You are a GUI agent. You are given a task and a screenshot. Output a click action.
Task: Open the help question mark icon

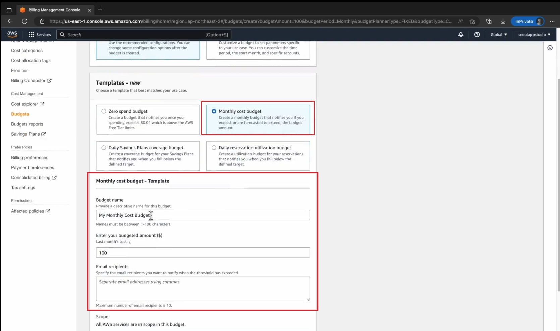tap(477, 35)
